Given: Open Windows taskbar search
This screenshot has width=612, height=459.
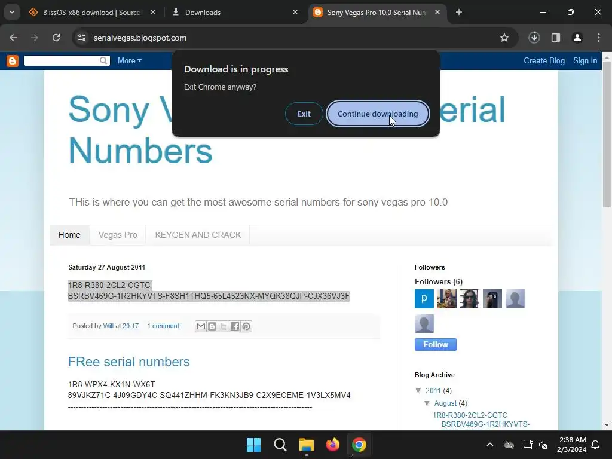Looking at the screenshot, I should (280, 445).
